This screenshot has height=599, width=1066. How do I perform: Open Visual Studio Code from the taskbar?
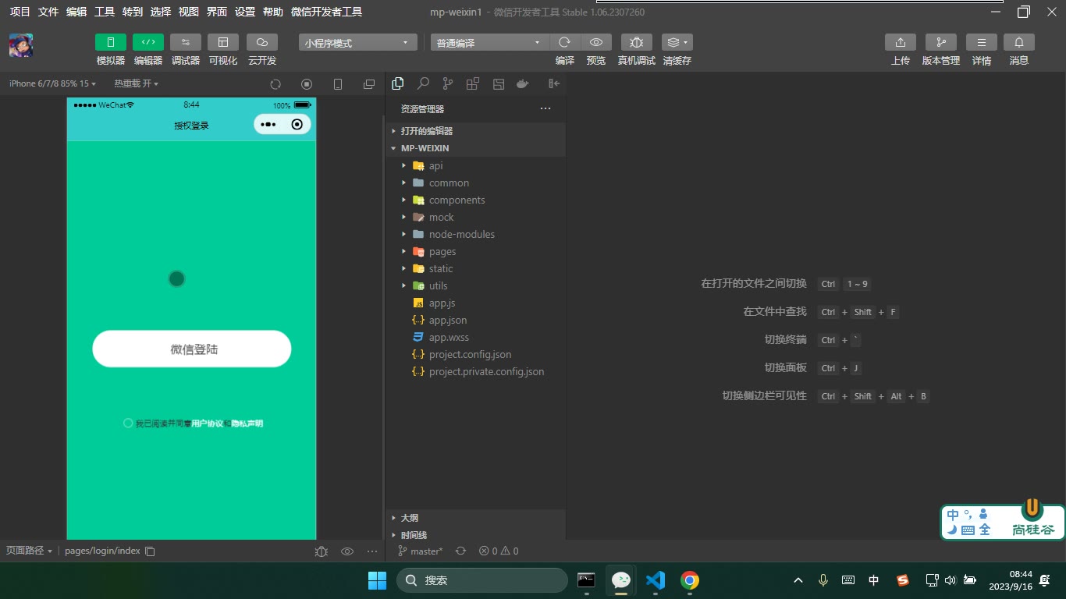click(656, 580)
